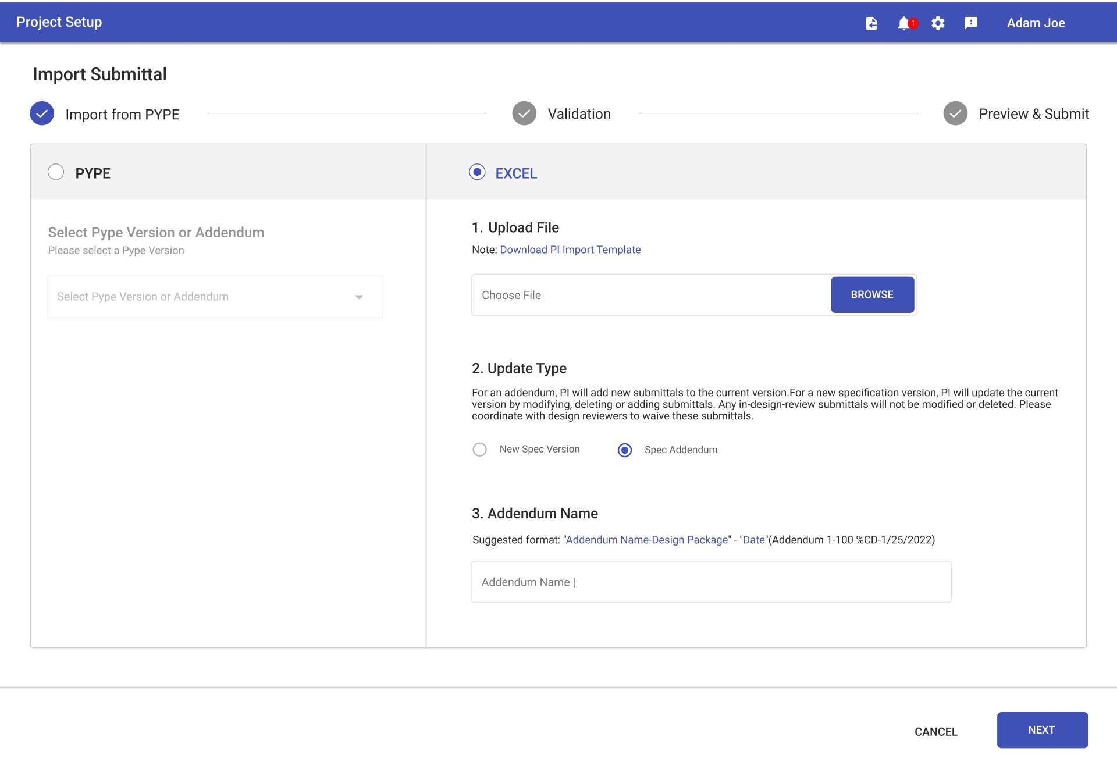Viewport: 1117px width, 769px height.
Task: Click the Validation step circle
Action: tap(524, 113)
